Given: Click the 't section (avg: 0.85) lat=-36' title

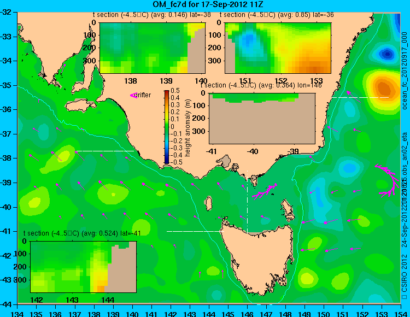Looking at the screenshot, I should [x=277, y=15].
